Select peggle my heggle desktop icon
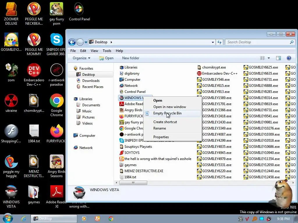The image size is (298, 223). point(11,166)
